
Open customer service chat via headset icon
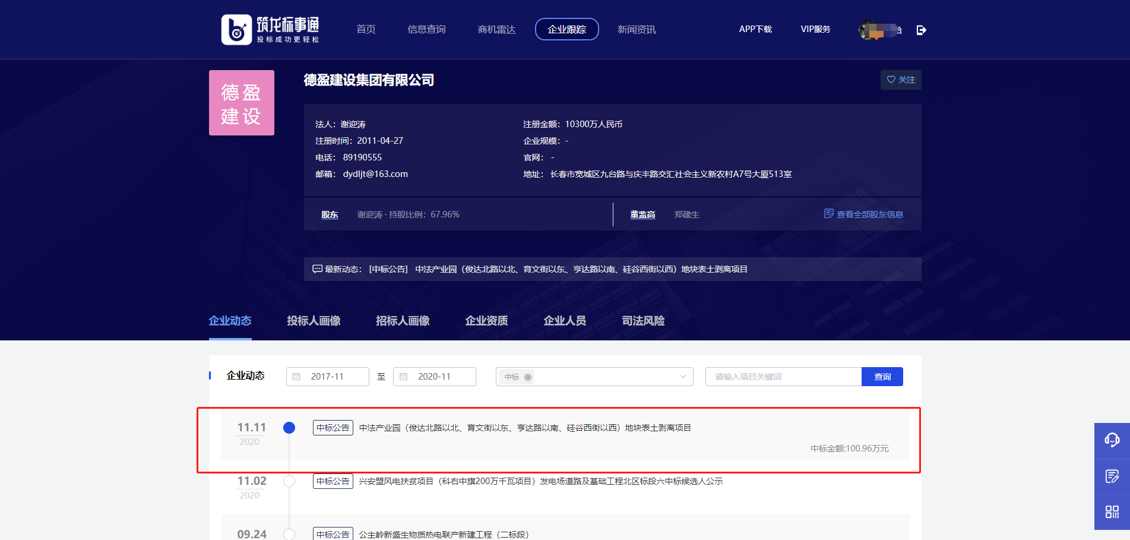tap(1112, 440)
